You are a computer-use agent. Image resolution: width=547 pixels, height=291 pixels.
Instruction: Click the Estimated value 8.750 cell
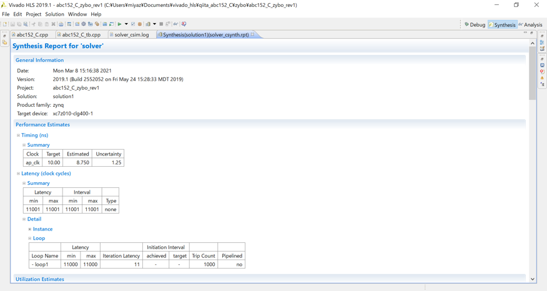point(78,162)
